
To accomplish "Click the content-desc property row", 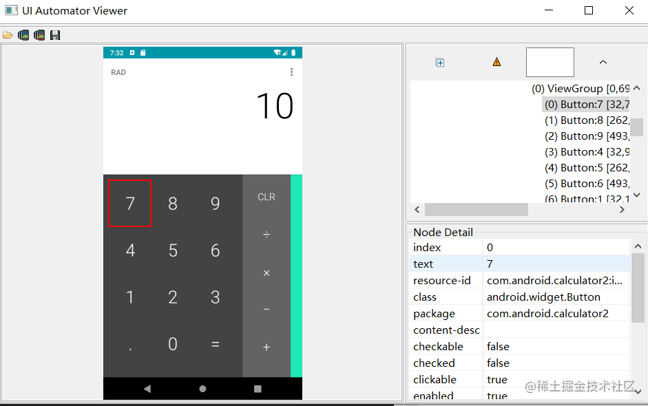I will [519, 330].
